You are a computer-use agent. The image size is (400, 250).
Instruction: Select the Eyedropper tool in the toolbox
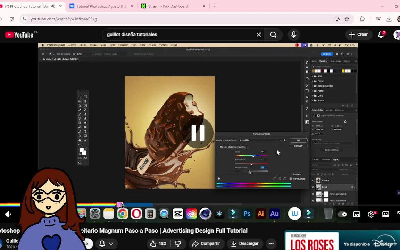(80, 110)
